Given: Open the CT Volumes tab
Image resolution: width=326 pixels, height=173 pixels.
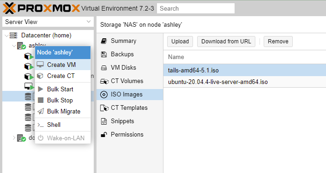Looking at the screenshot, I should click(x=130, y=81).
